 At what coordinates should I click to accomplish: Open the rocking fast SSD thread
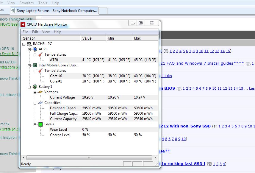(x=184, y=164)
